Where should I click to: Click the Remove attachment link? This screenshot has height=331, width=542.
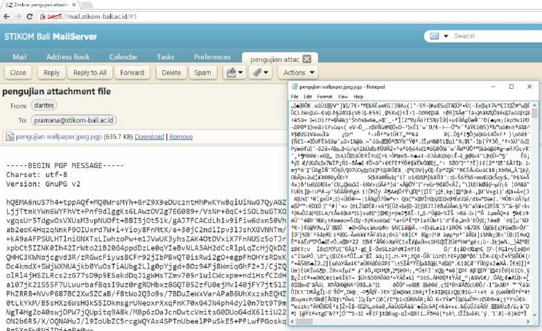181,137
